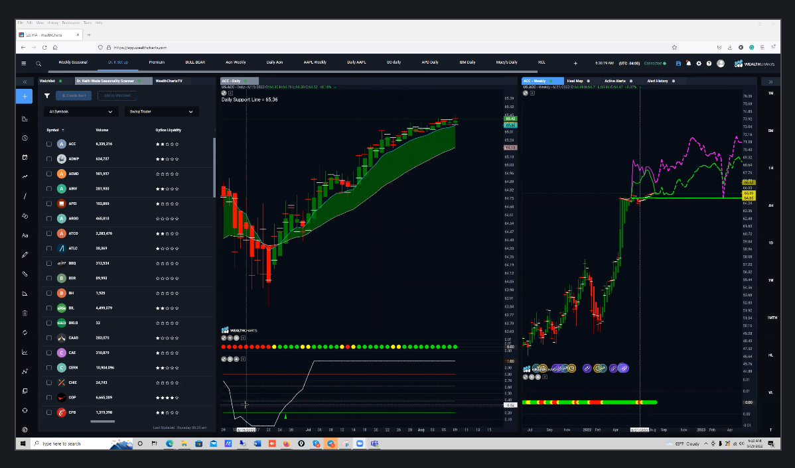The image size is (795, 468).
Task: Click the indicator settings icon on ACC Weekly chart
Action: click(x=526, y=93)
